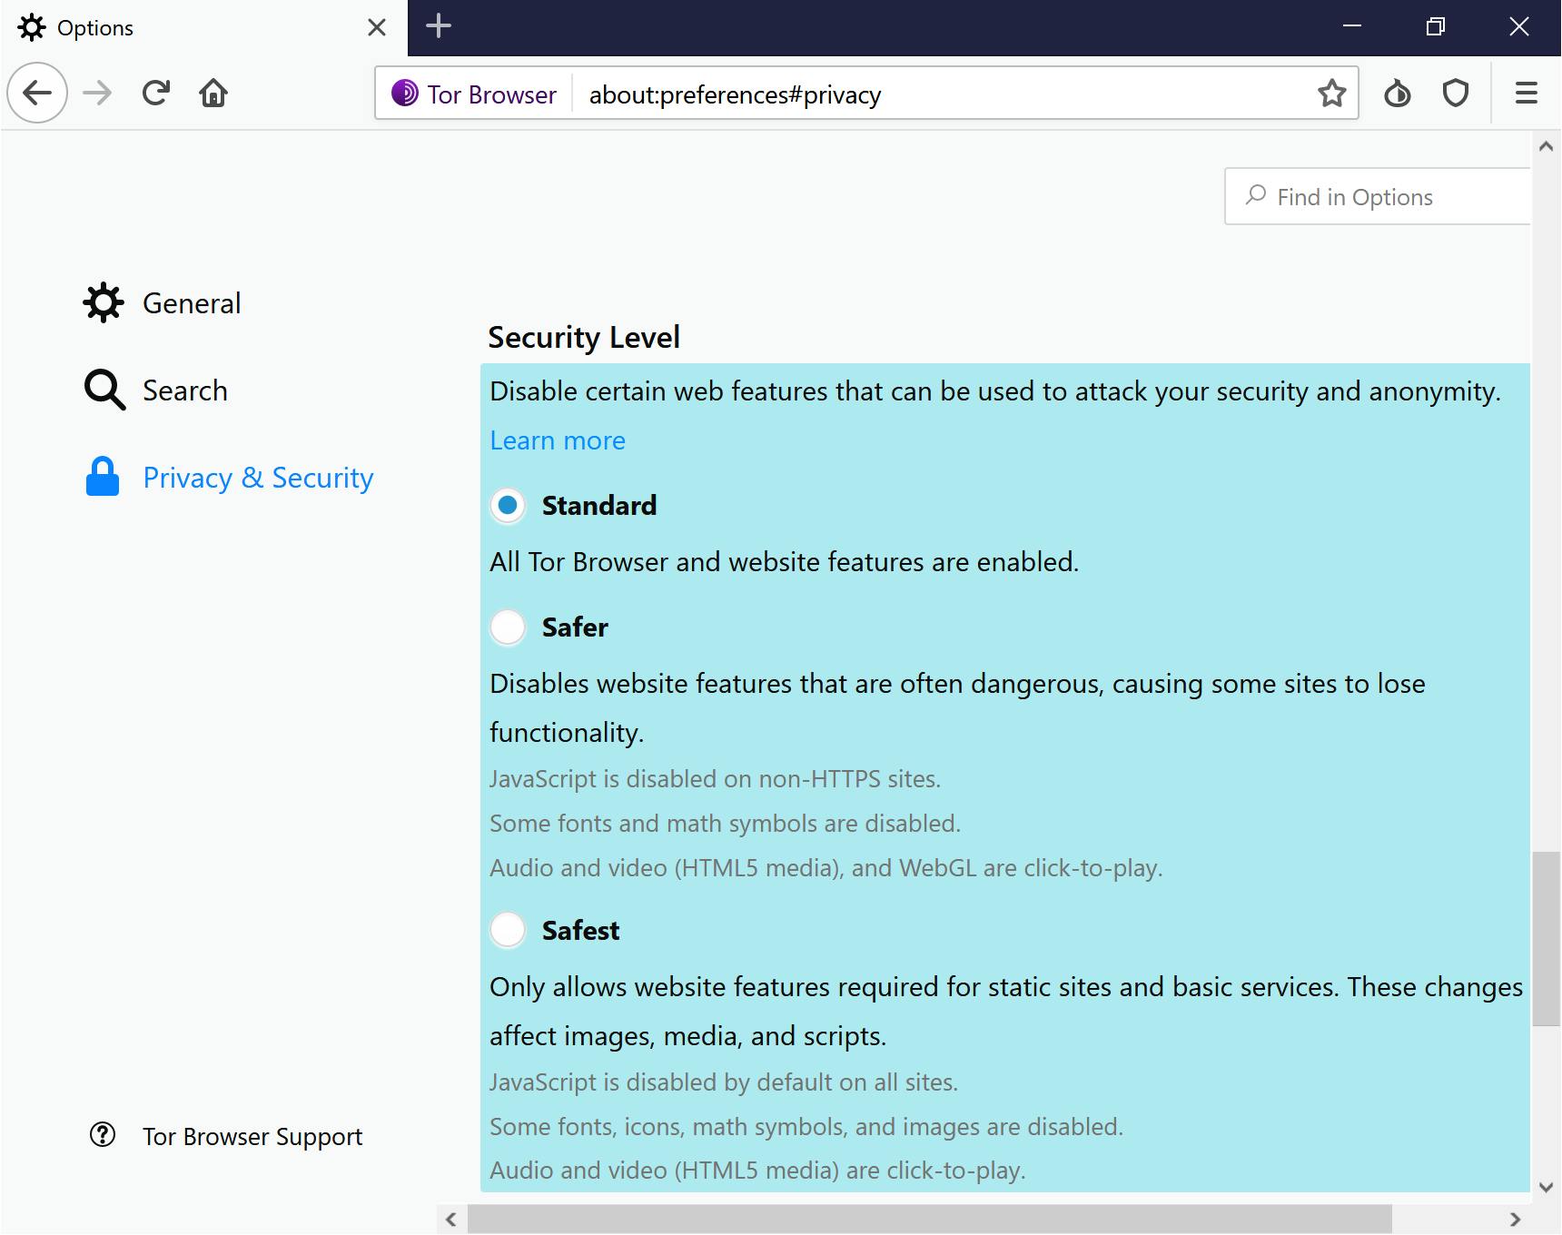
Task: Select the Standard security level
Action: [x=508, y=505]
